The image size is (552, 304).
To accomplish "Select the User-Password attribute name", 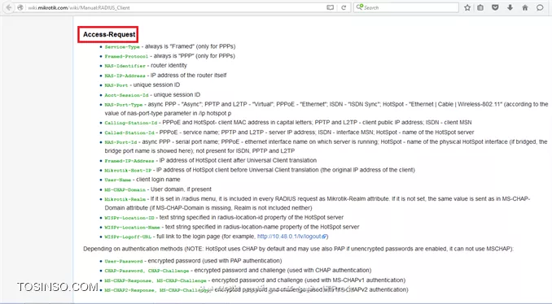I will pyautogui.click(x=124, y=262).
